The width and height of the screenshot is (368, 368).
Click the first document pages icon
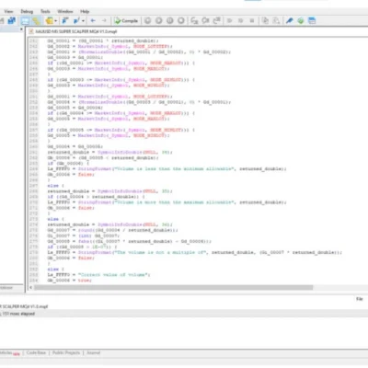(265, 20)
